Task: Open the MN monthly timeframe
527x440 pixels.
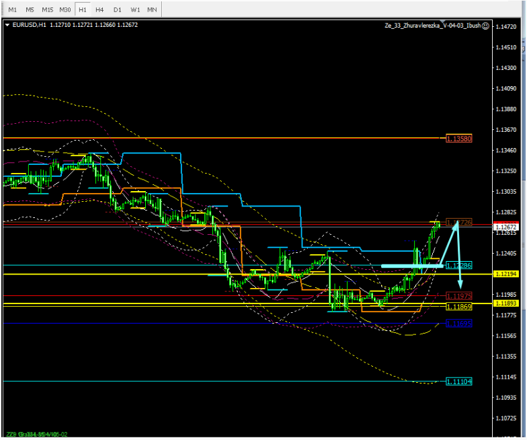Action: tap(153, 9)
